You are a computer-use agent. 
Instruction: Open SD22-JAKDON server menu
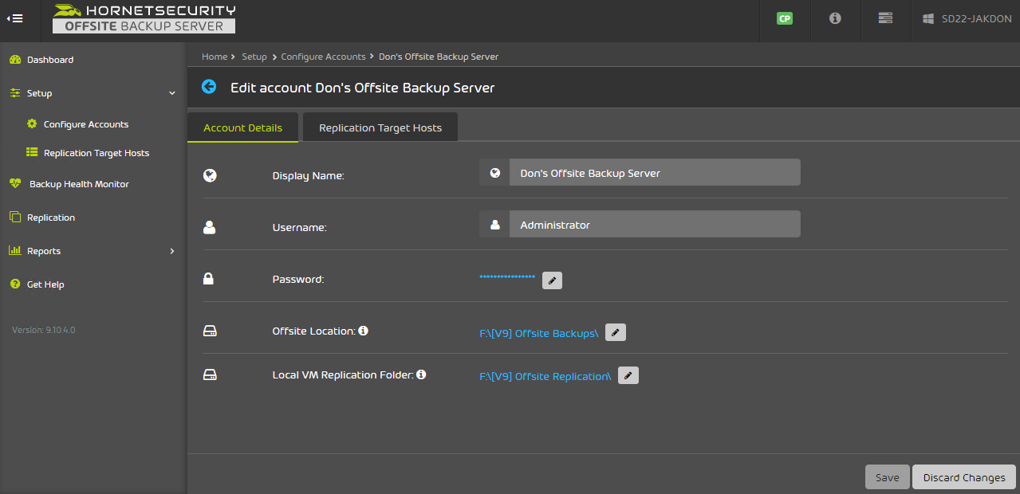965,18
